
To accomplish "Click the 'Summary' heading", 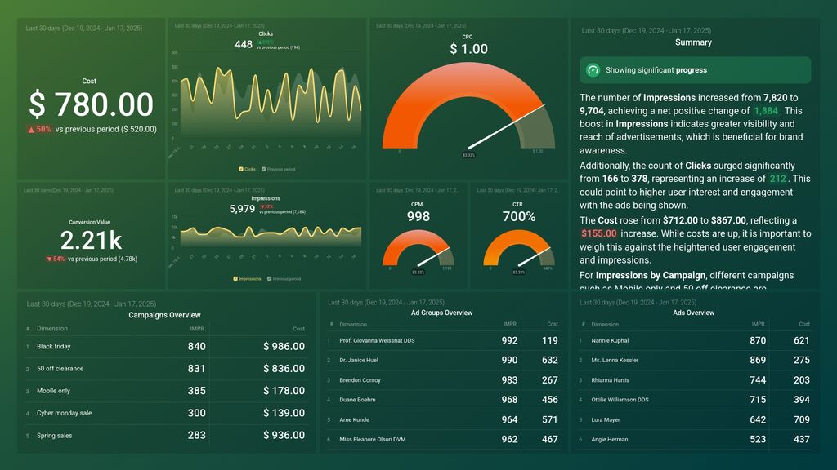I will click(x=693, y=42).
